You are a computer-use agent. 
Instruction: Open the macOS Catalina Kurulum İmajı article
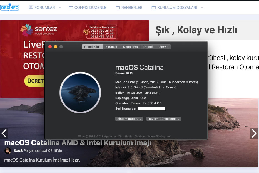(78, 143)
